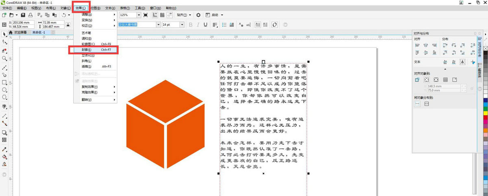Pick the Eyedropper tool
This screenshot has height=196, width=488.
[4, 149]
